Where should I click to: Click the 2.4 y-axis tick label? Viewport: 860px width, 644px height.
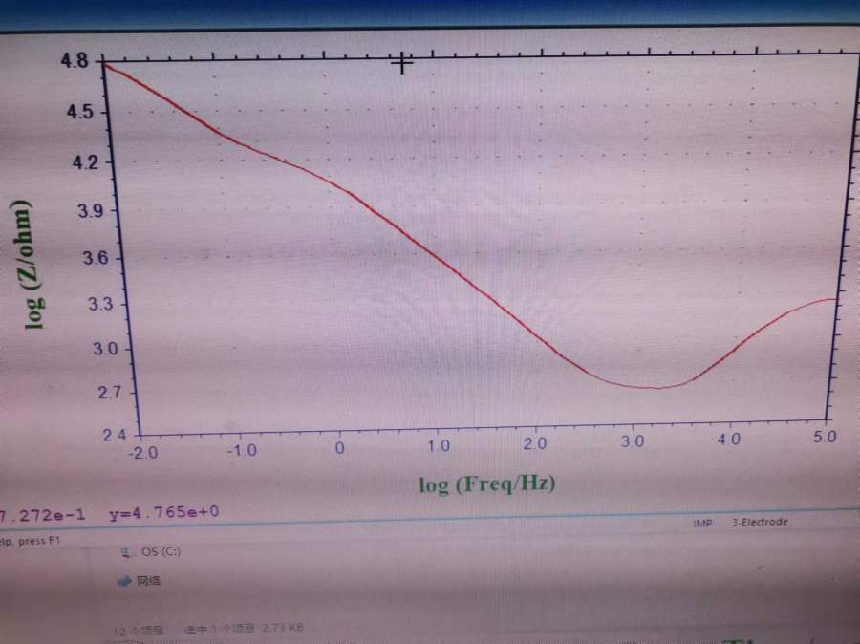[x=114, y=436]
